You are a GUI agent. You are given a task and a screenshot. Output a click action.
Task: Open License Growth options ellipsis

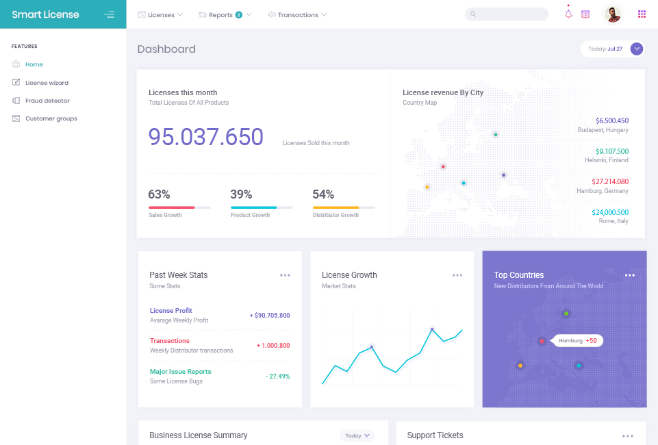[457, 275]
